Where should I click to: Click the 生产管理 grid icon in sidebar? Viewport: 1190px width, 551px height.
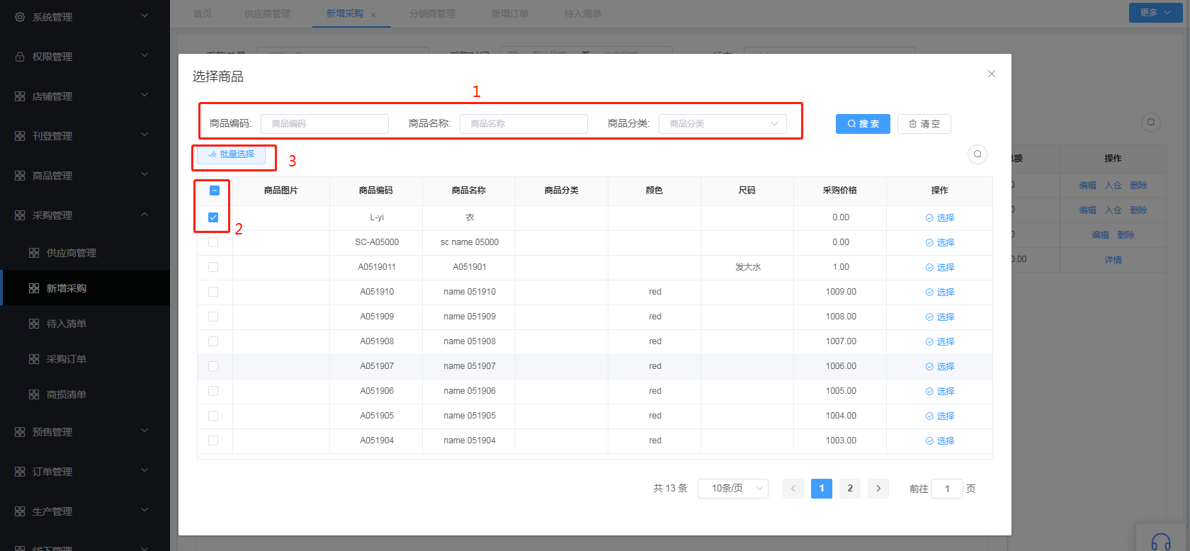(x=20, y=511)
